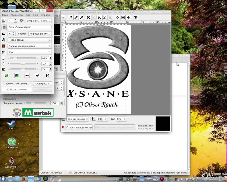Click the unzoom crossed-out icon in preview toolbar
This screenshot has height=182, width=227.
[x=88, y=17]
